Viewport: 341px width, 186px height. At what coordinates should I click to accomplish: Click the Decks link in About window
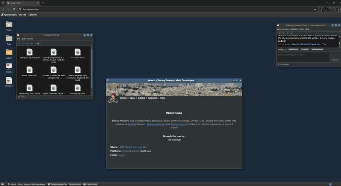[141, 98]
